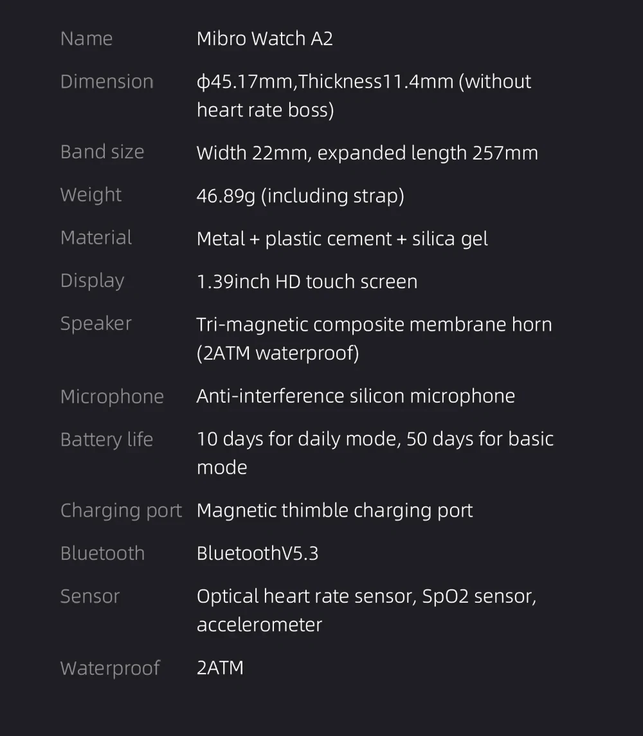Click the Magnetic thimble charging port value

334,511
